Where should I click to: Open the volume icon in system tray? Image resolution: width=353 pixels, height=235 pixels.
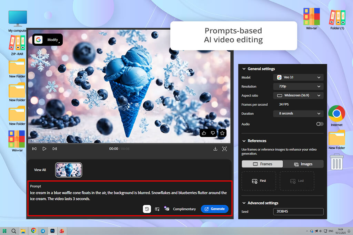(321, 231)
